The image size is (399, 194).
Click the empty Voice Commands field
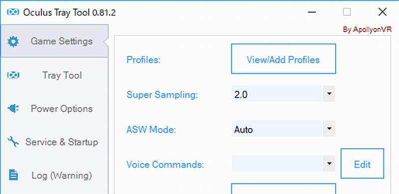point(277,163)
